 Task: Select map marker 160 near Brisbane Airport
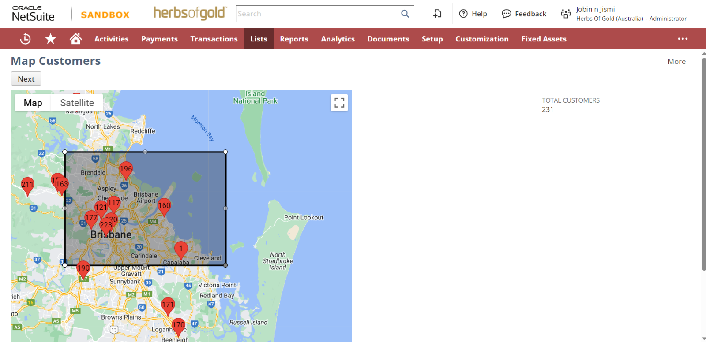[x=164, y=206]
